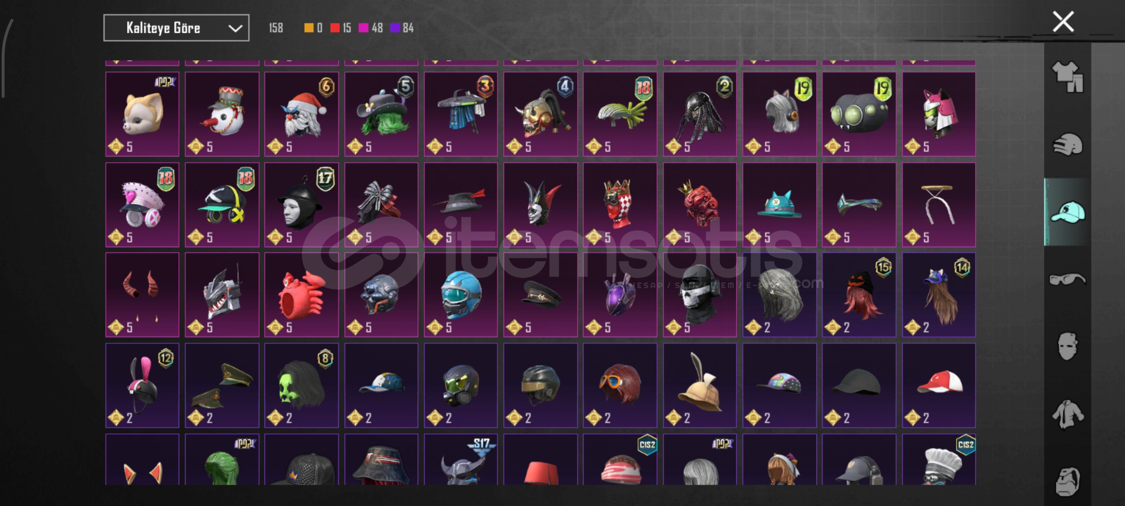Select the helmet category in sidebar
Viewport: 1125px width, 506px height.
coord(1067,144)
